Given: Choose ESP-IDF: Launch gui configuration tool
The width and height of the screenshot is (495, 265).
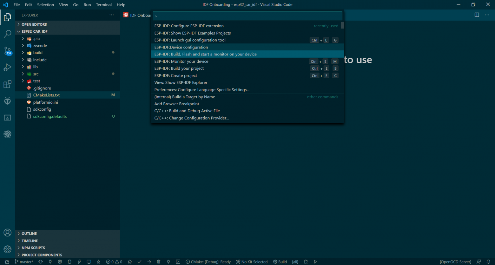Looking at the screenshot, I should click(x=247, y=40).
